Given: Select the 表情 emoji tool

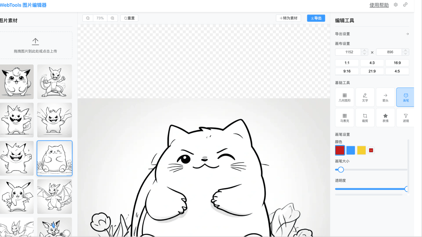Looking at the screenshot, I should click(385, 118).
